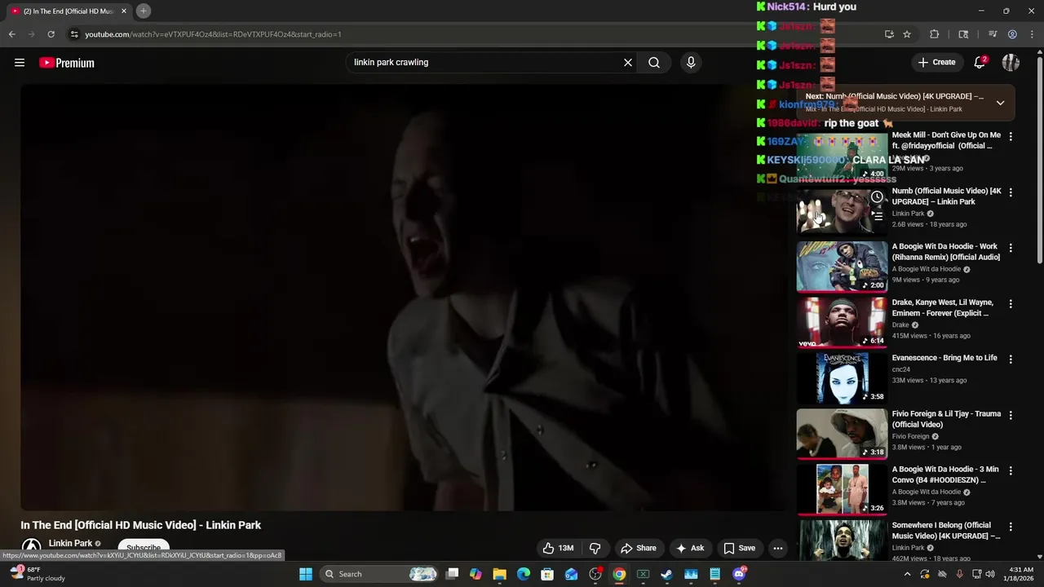
Task: Open Discord from taskbar
Action: tap(739, 574)
